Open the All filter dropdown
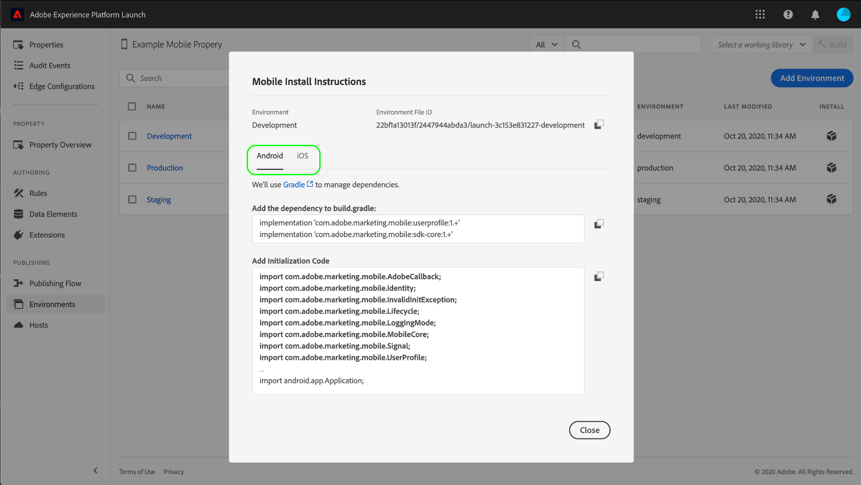 (x=546, y=45)
